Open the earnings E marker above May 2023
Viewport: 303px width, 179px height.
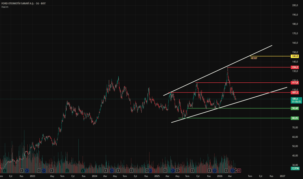click(52, 171)
